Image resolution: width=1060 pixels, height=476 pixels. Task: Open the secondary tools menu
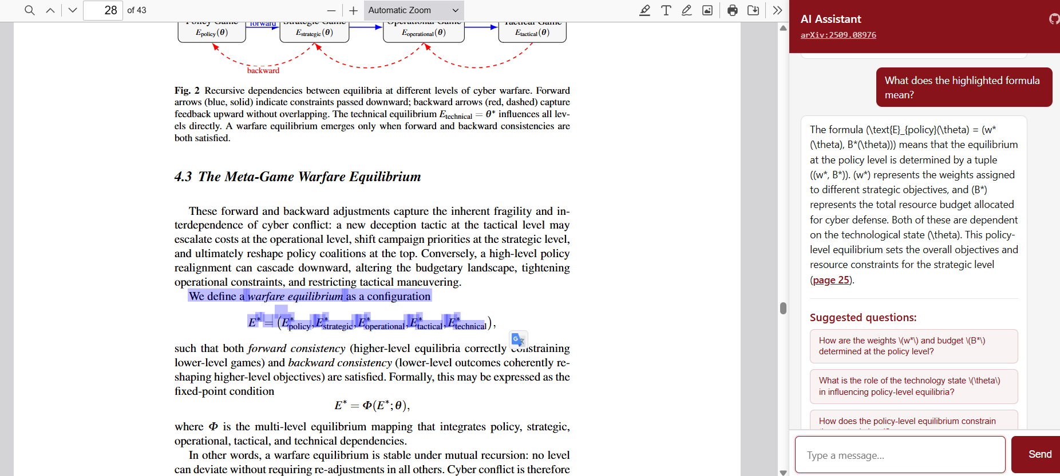pyautogui.click(x=777, y=10)
